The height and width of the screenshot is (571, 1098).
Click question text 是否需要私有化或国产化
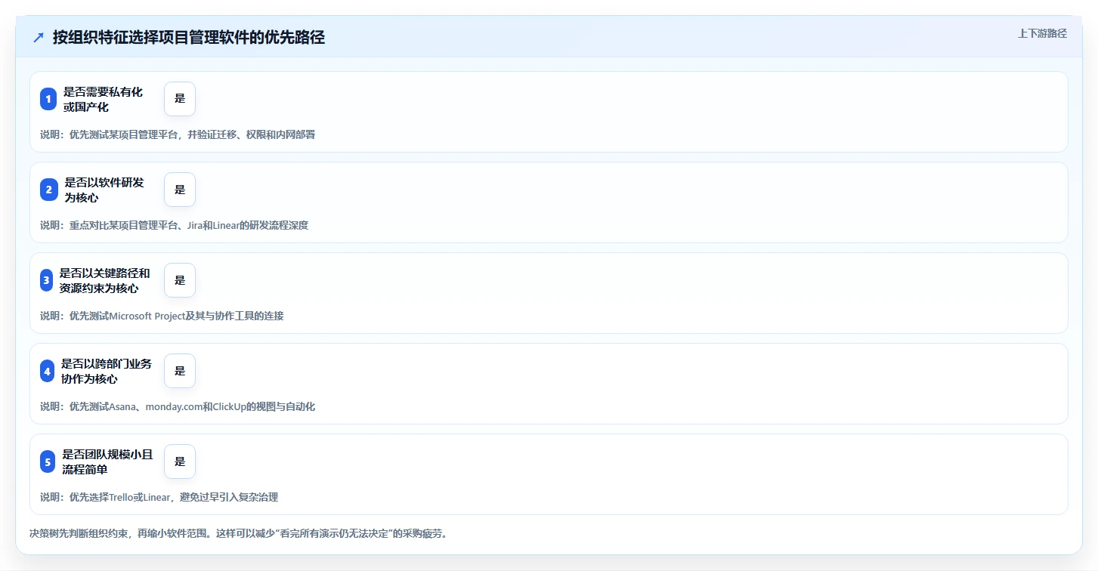tap(103, 99)
